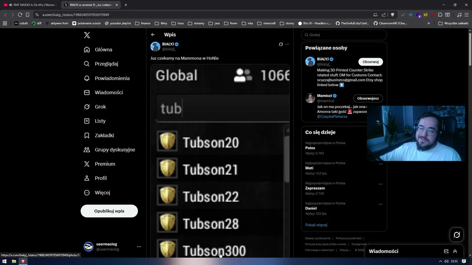Open the Polityka prywatności footer link
The width and height of the screenshot is (472, 265).
click(348, 238)
